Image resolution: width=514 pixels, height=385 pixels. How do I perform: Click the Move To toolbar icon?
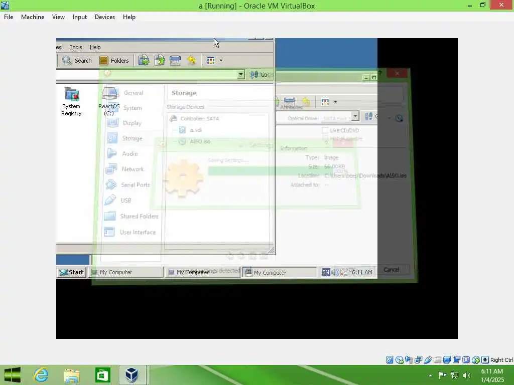159,60
